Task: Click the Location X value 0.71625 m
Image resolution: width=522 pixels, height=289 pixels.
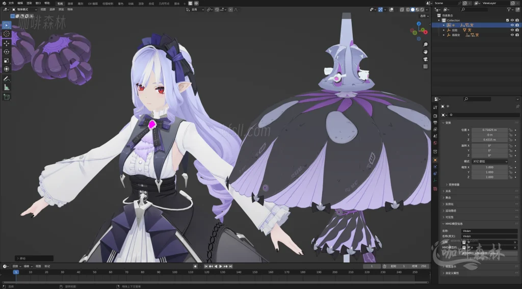Action: point(490,130)
